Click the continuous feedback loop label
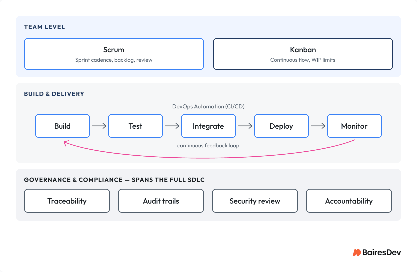417x272 pixels. point(208,146)
